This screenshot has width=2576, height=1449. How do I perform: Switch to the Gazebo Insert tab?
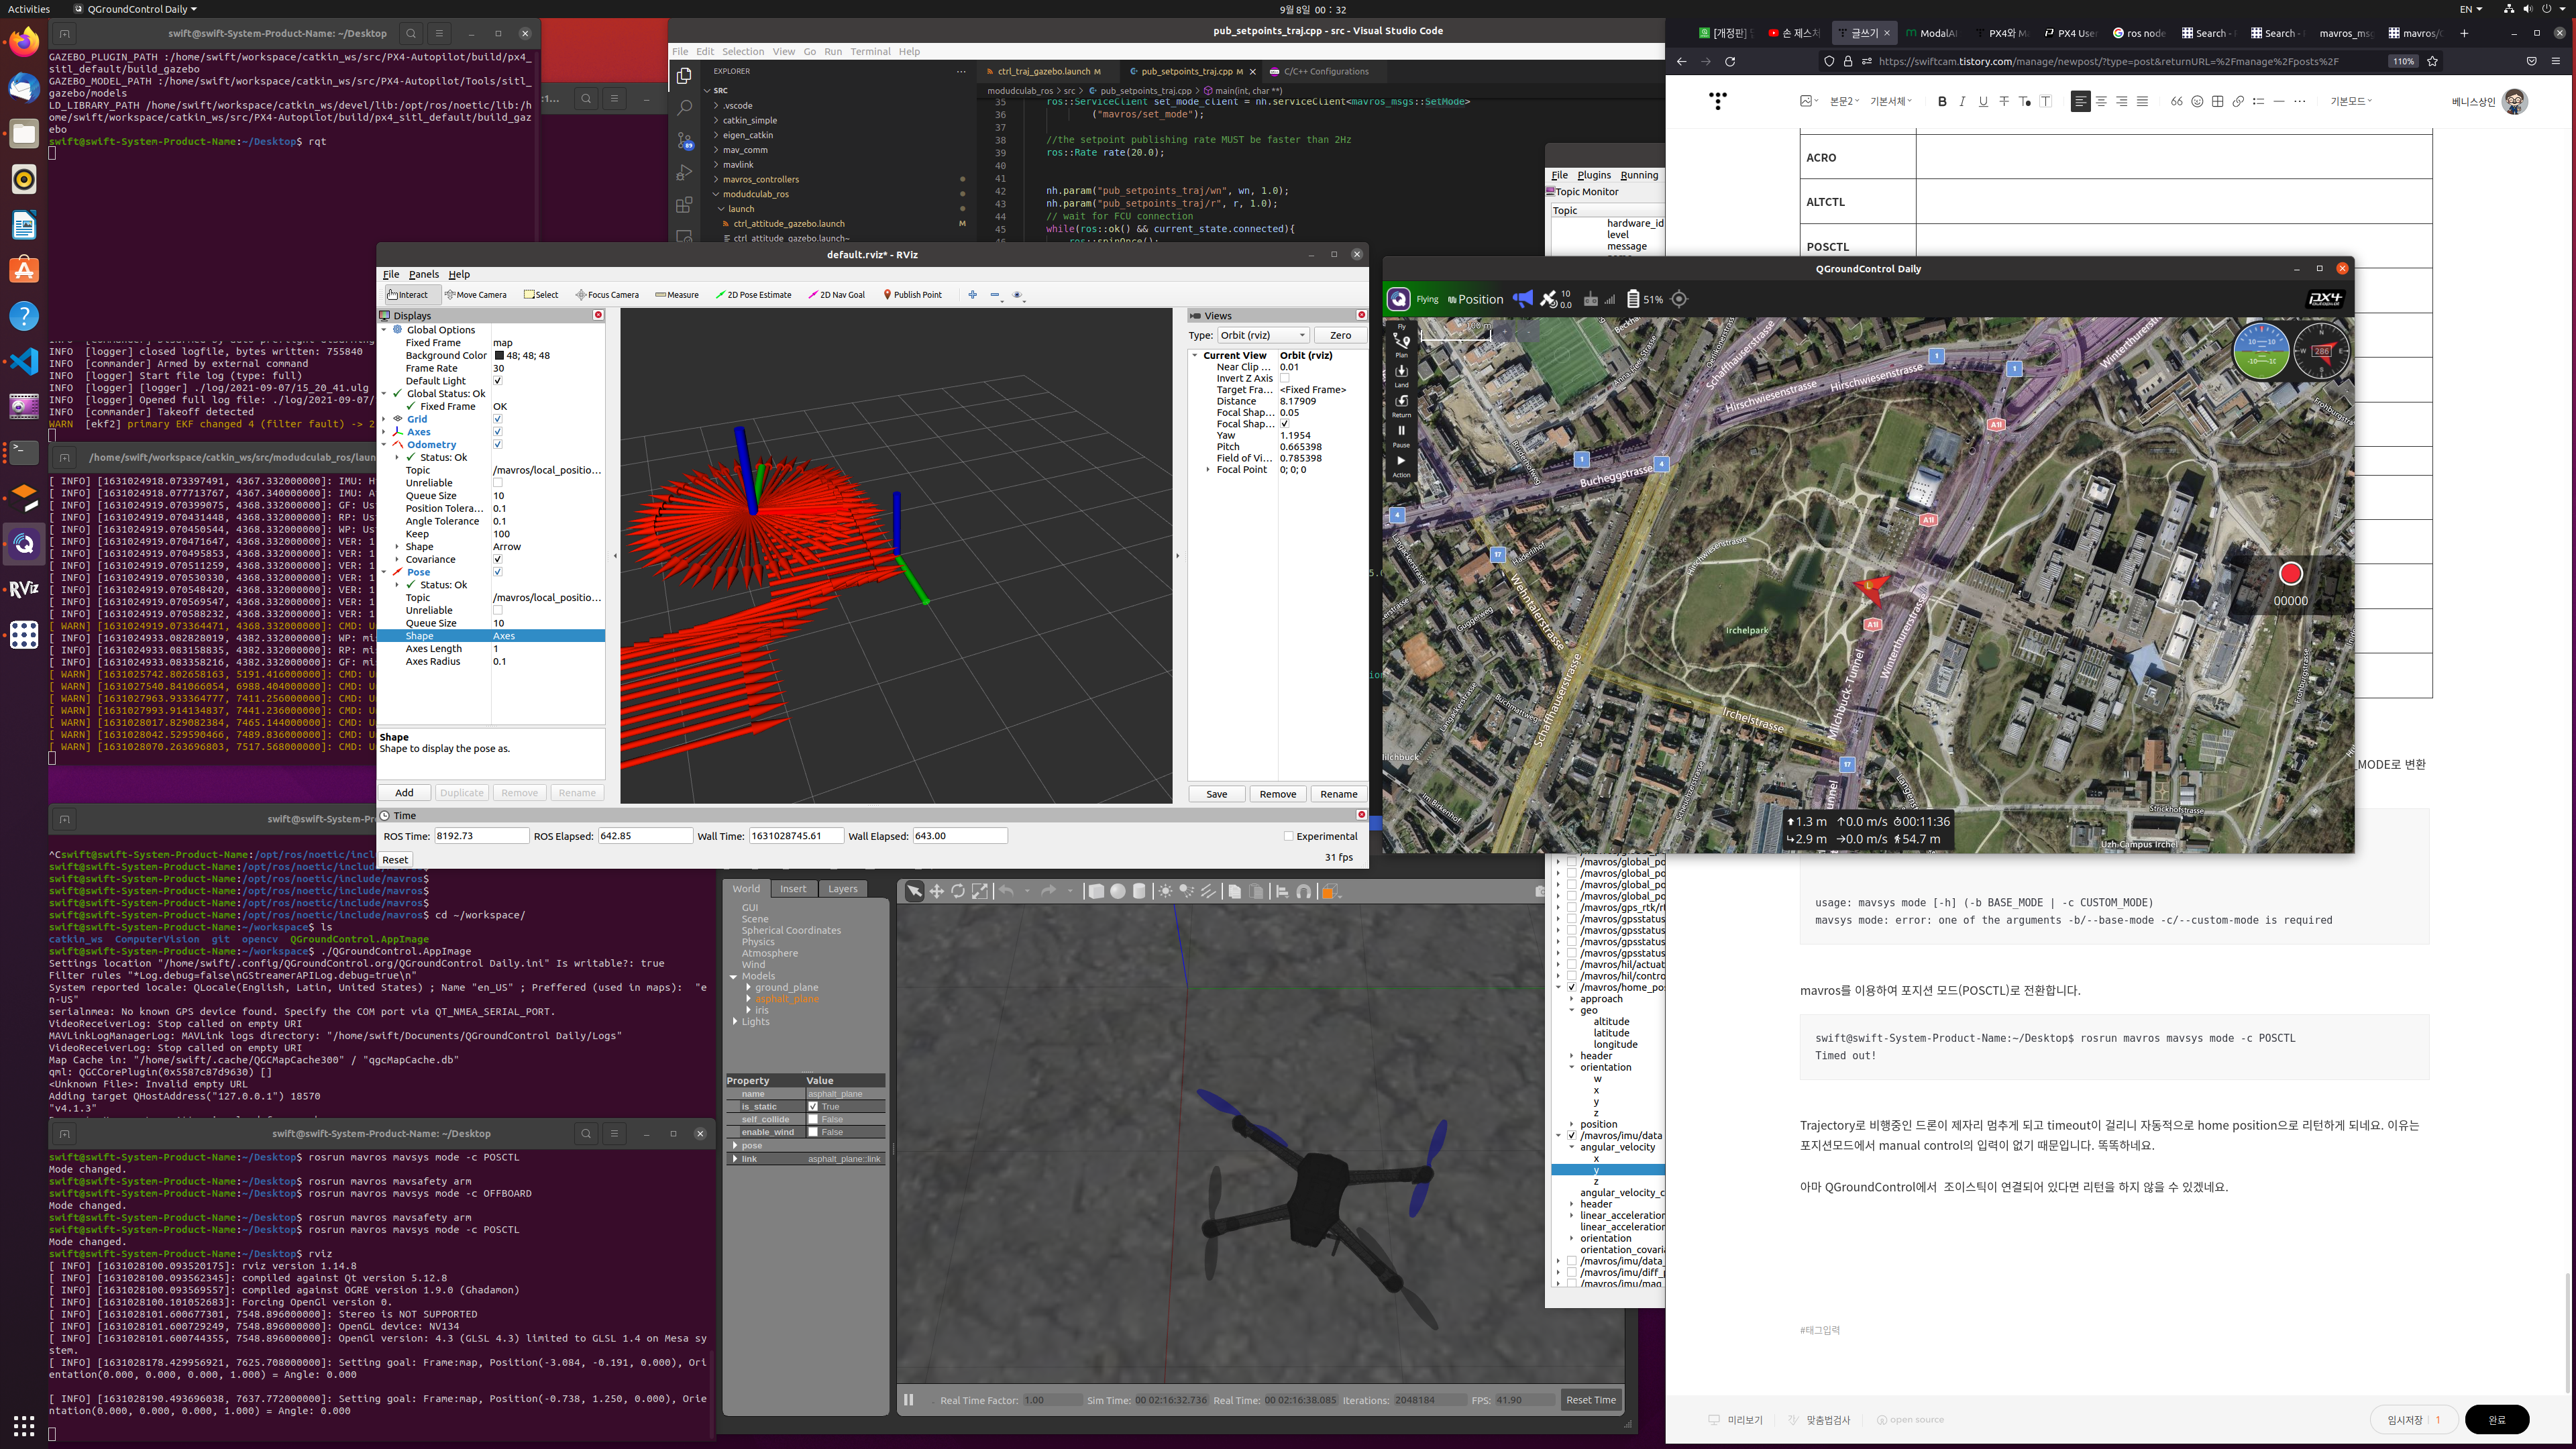click(793, 888)
